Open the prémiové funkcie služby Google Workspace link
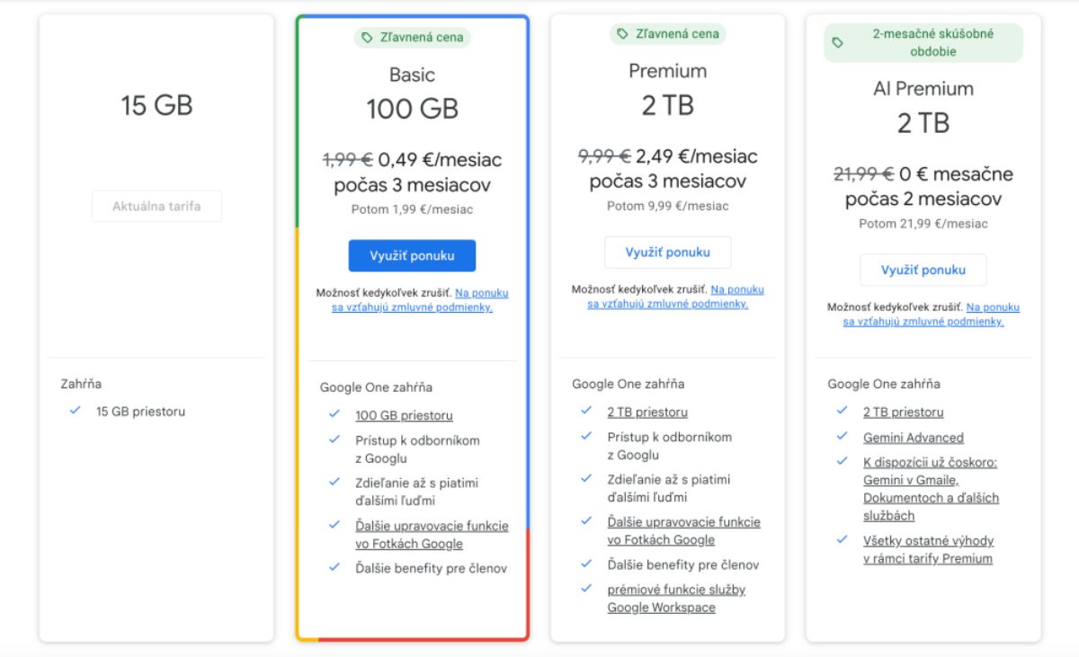Image resolution: width=1079 pixels, height=657 pixels. pyautogui.click(x=675, y=599)
